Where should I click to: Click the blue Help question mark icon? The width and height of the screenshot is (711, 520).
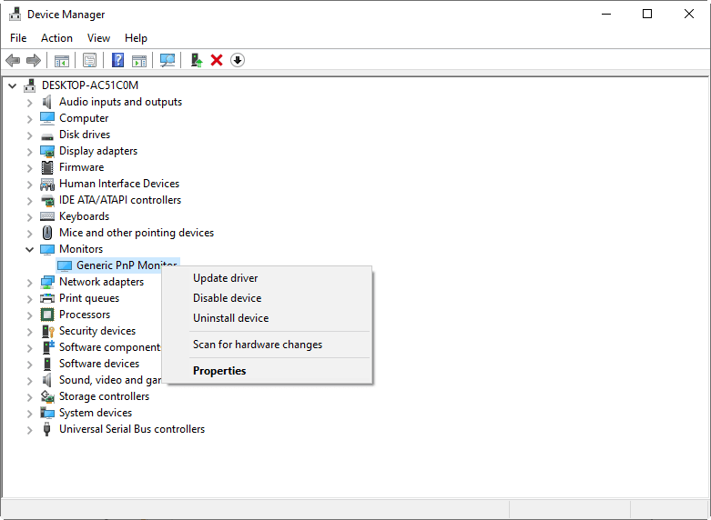tap(118, 60)
